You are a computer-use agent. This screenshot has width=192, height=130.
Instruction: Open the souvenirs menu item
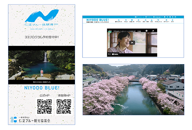click(132, 21)
